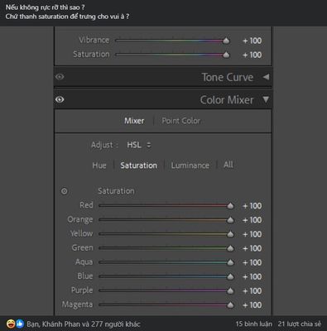Click the Magenta color label
327x331 pixels.
click(77, 305)
